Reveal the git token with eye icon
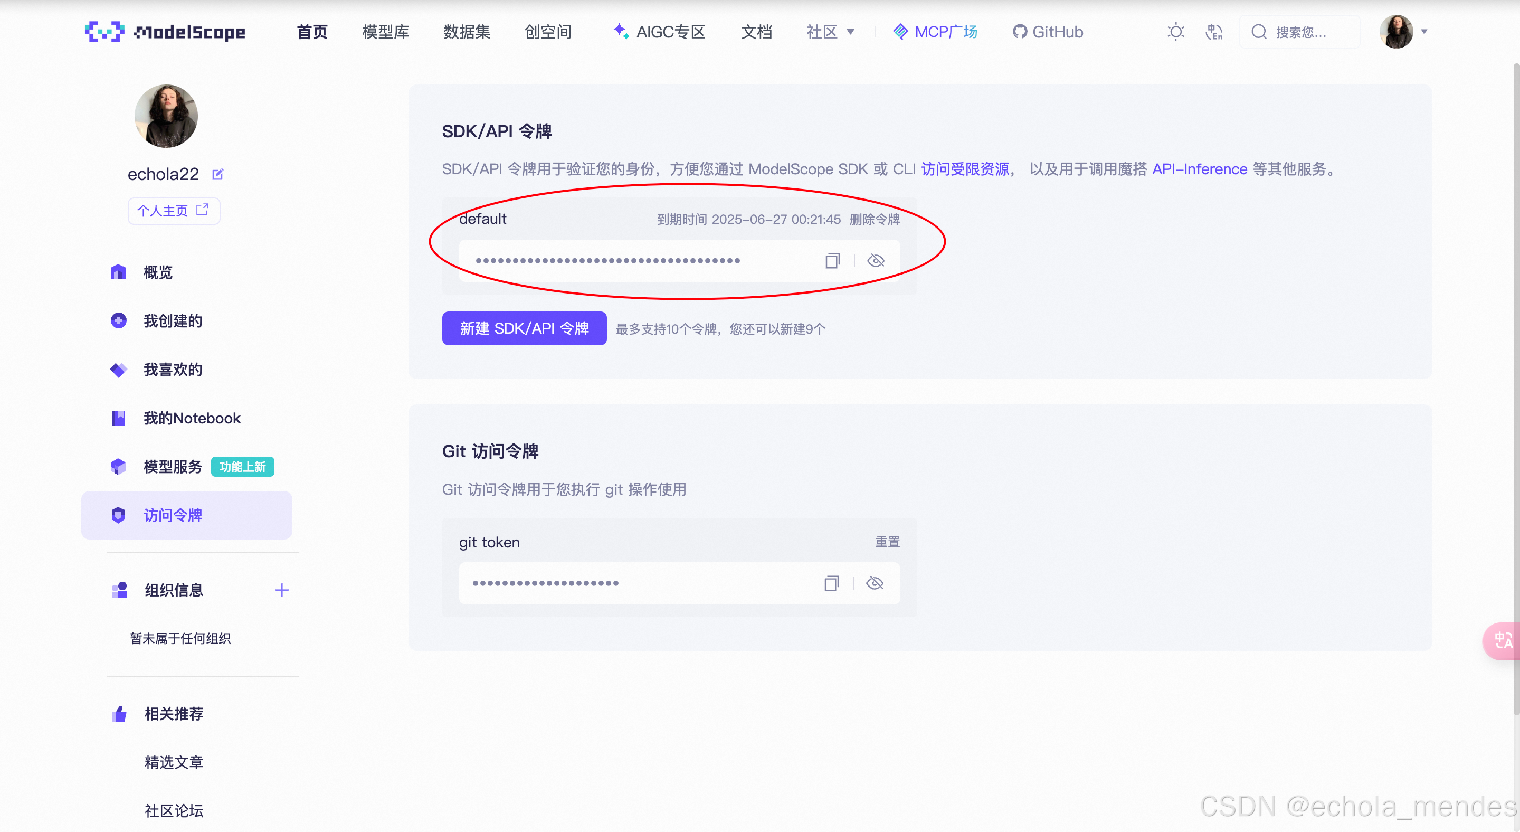Screen dimensions: 1520x832 [875, 583]
